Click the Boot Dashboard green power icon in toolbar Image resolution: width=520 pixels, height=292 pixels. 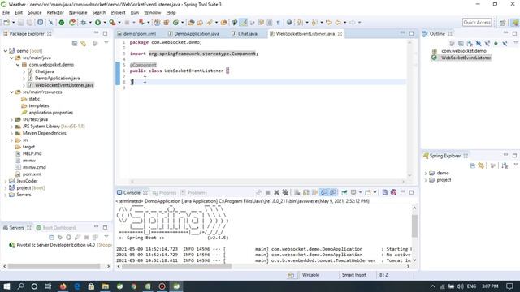tap(62, 23)
